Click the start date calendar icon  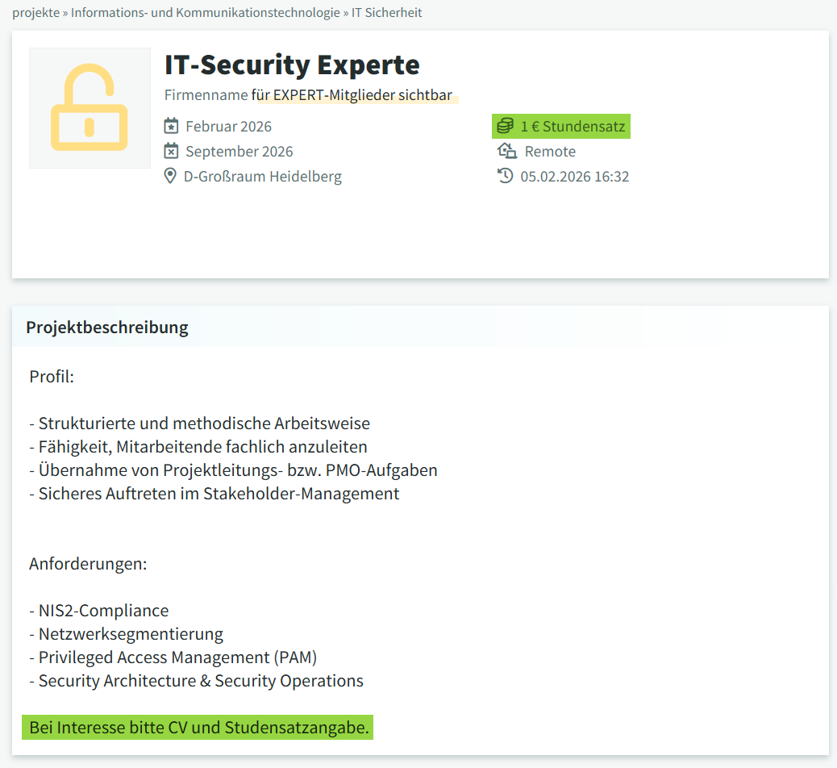[x=171, y=126]
